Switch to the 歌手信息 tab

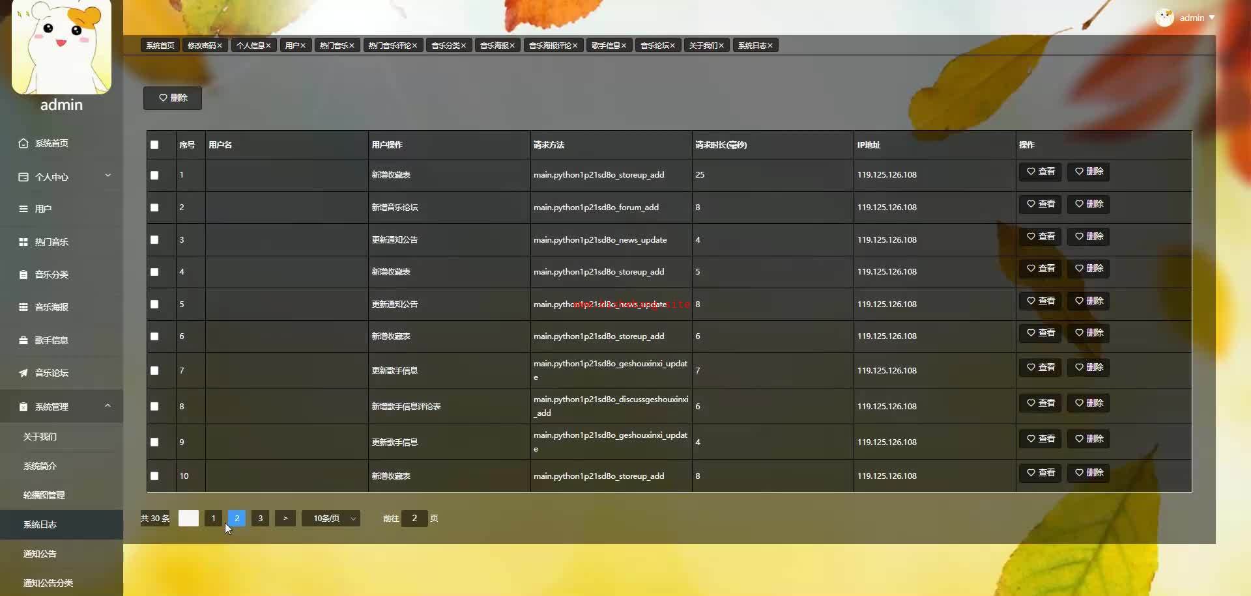[609, 46]
